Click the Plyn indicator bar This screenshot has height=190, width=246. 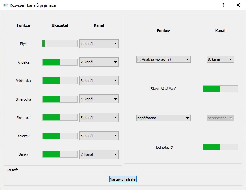pyautogui.click(x=60, y=44)
